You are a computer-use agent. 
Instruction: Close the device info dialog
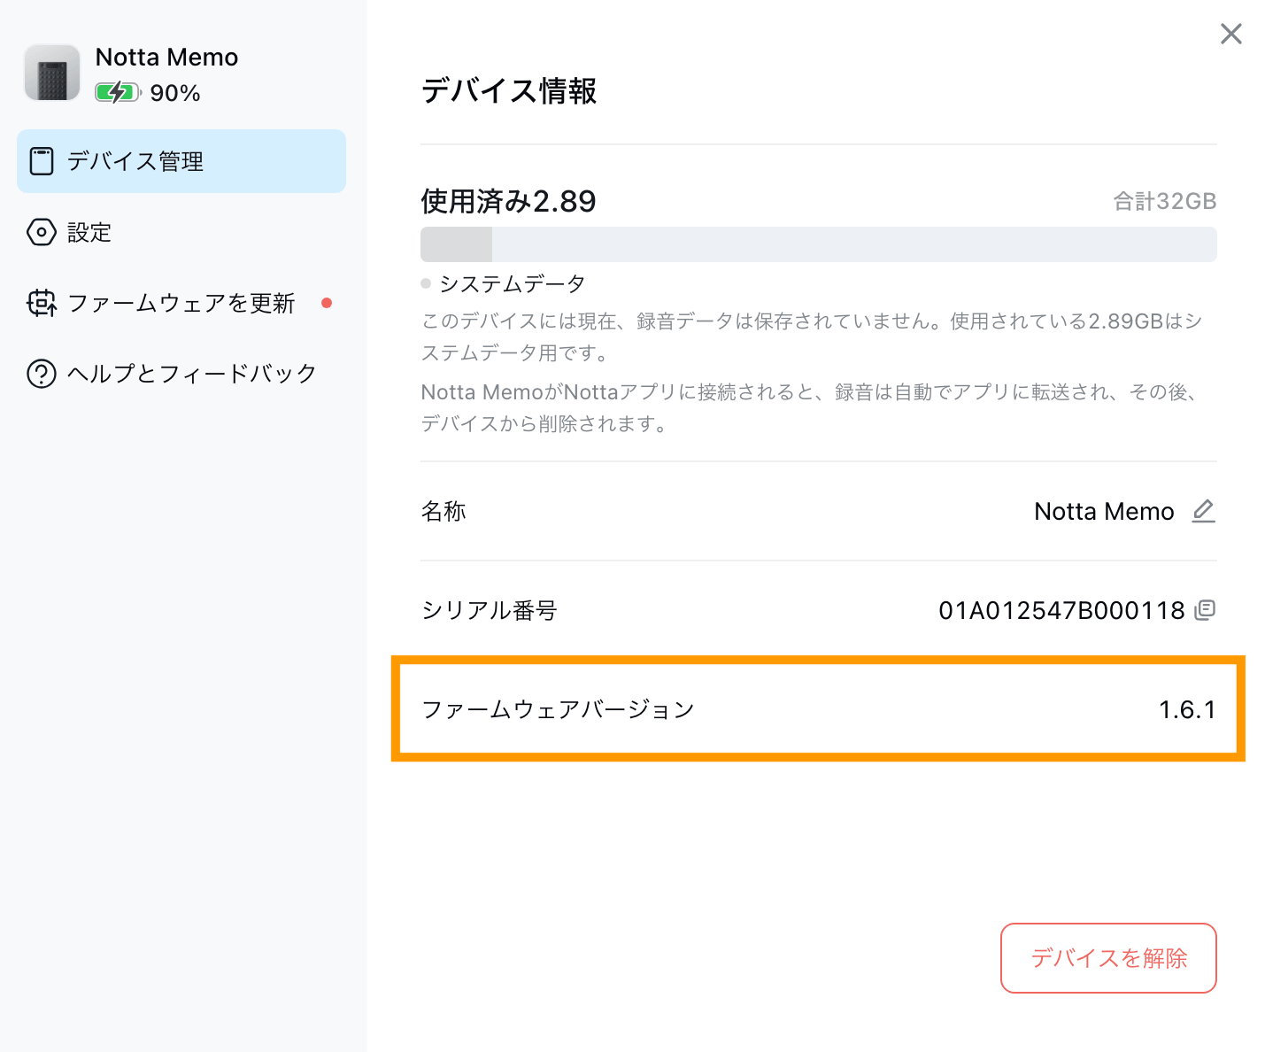pyautogui.click(x=1230, y=34)
